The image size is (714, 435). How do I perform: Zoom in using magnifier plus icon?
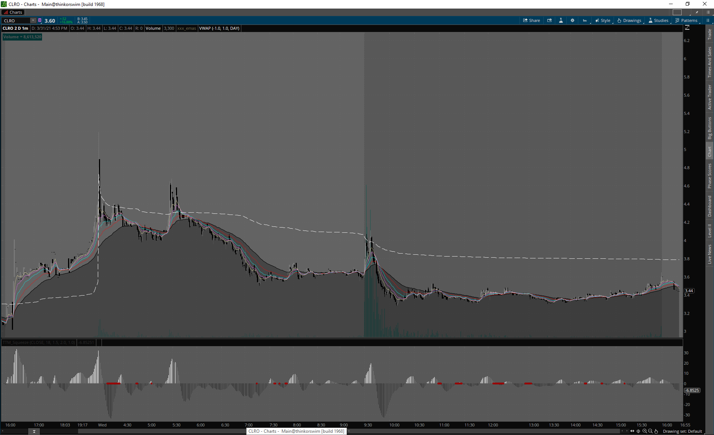click(x=644, y=431)
